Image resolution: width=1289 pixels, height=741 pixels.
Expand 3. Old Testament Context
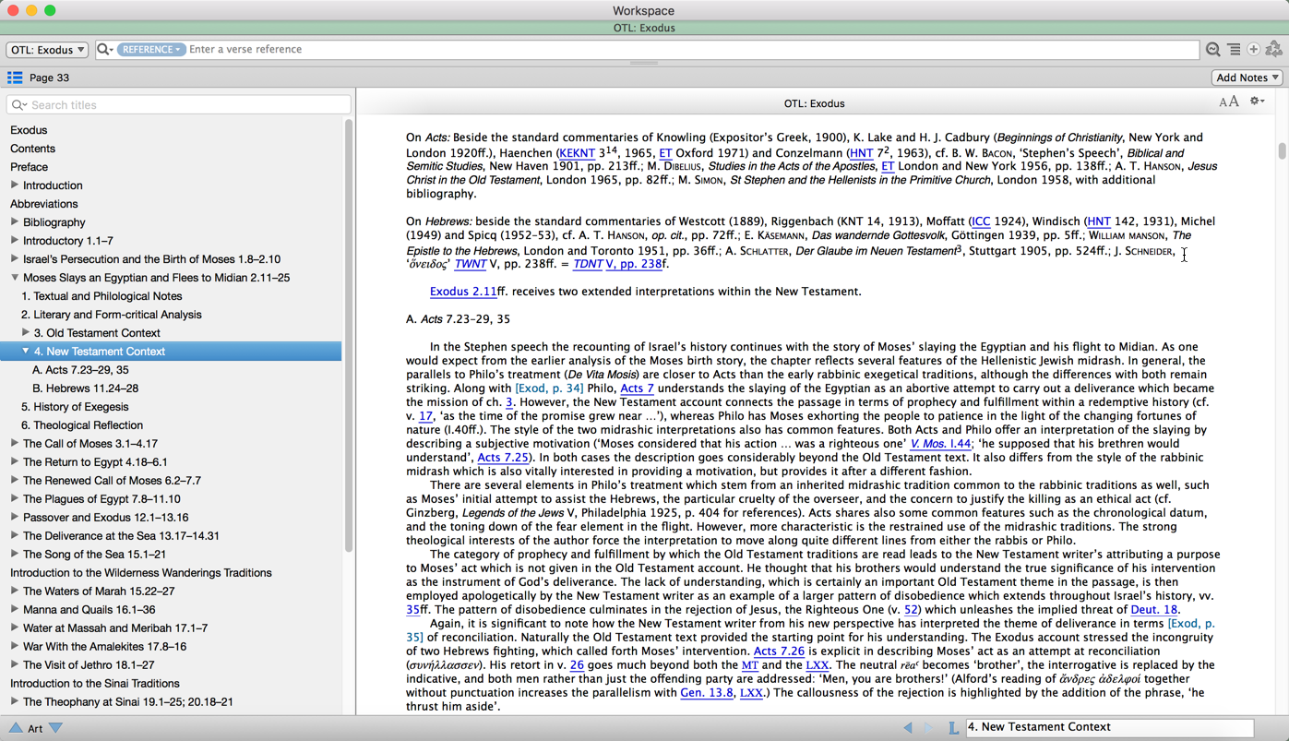[x=26, y=333]
